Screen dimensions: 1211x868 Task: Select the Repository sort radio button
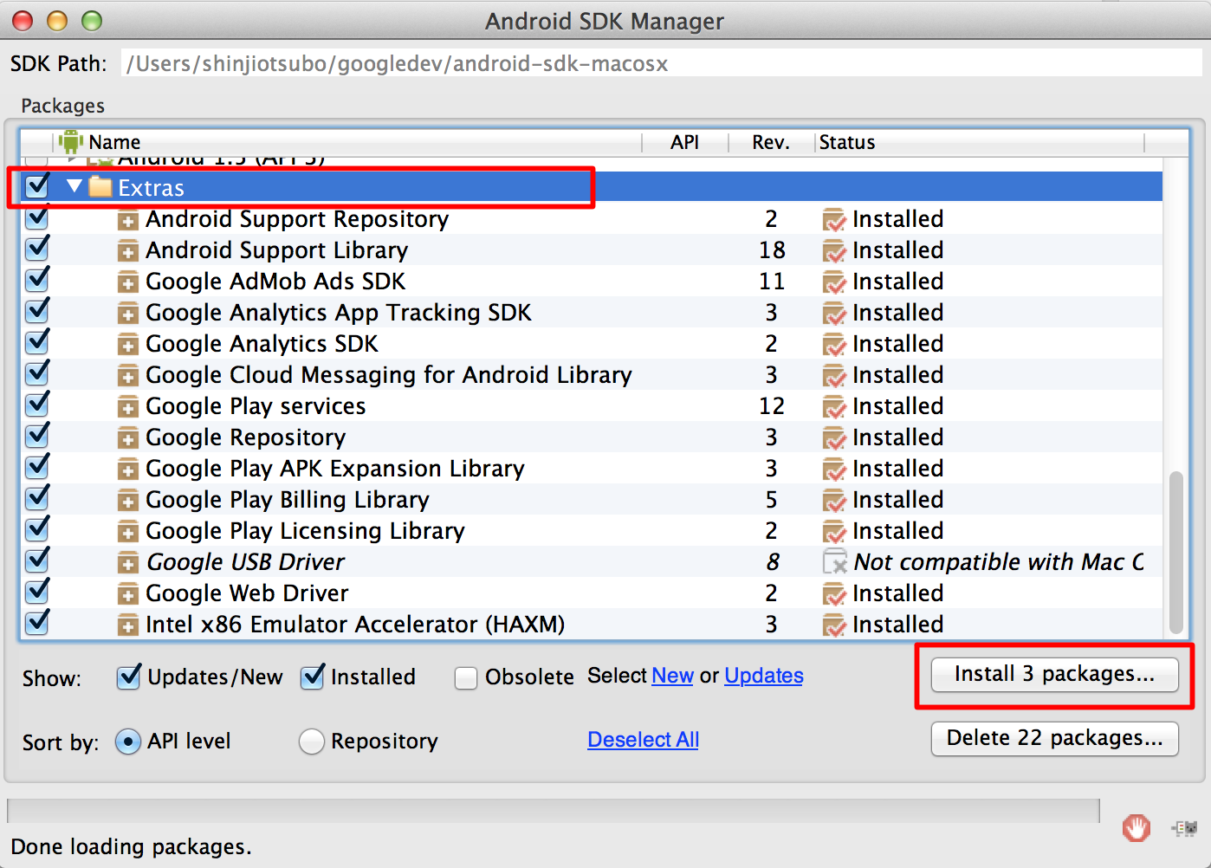point(312,742)
